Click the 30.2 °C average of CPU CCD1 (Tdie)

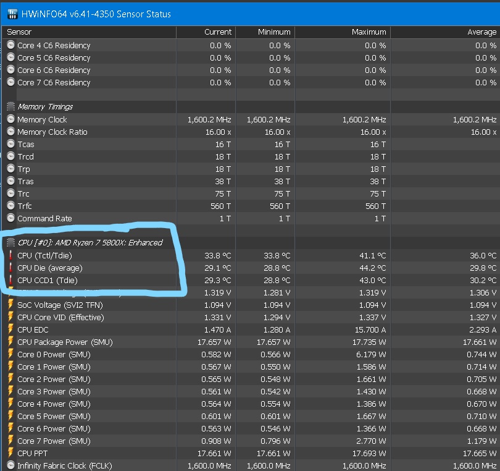[x=483, y=280]
